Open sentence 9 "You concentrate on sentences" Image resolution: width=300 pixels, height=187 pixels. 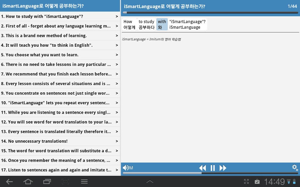[60, 93]
